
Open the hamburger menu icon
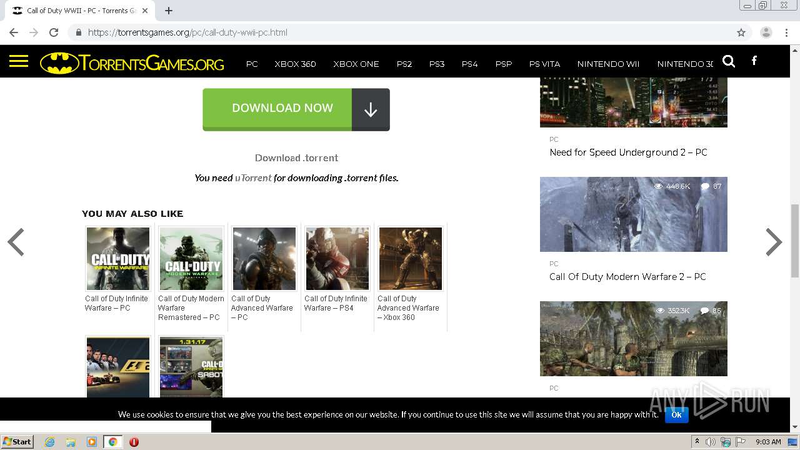19,61
